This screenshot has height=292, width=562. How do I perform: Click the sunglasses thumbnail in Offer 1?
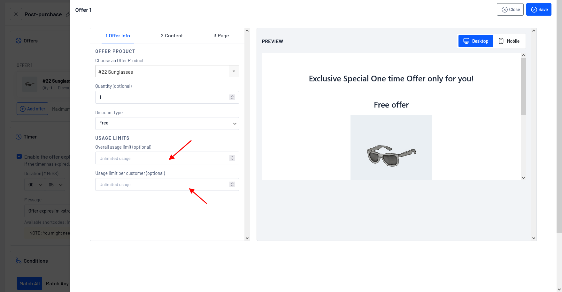[30, 84]
